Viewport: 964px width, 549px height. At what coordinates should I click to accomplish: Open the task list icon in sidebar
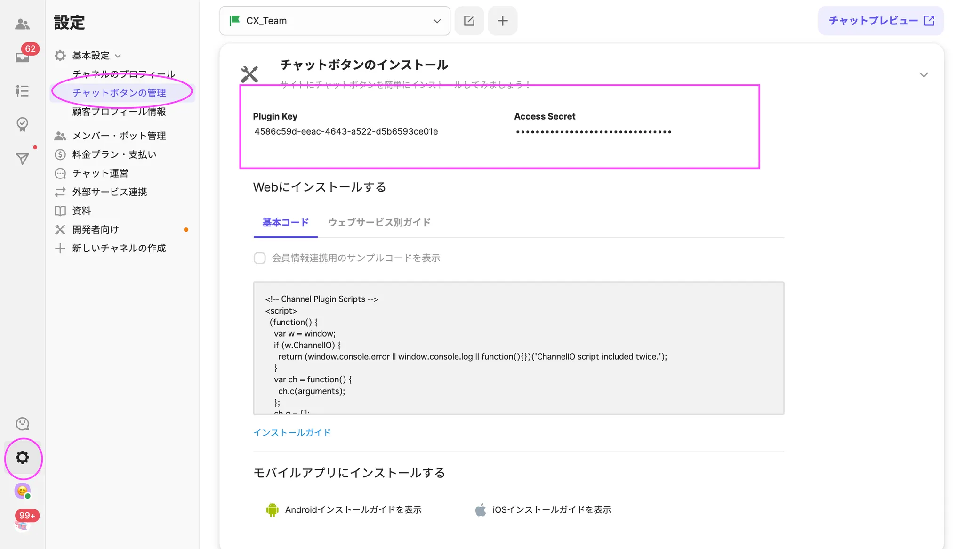click(22, 91)
